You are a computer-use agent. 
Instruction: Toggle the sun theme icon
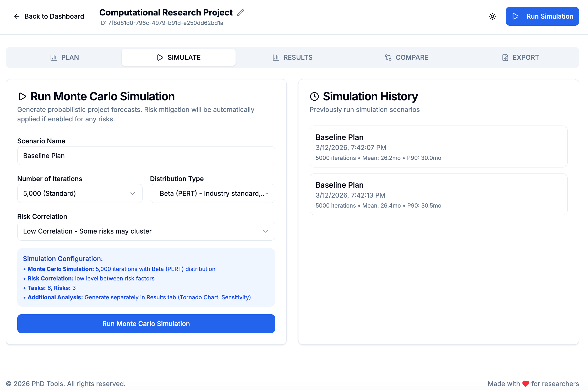click(x=492, y=16)
